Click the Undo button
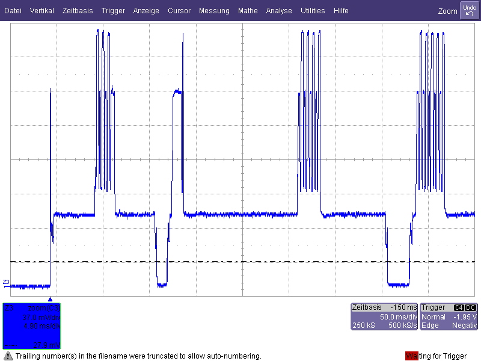The height and width of the screenshot is (361, 481). pyautogui.click(x=470, y=10)
